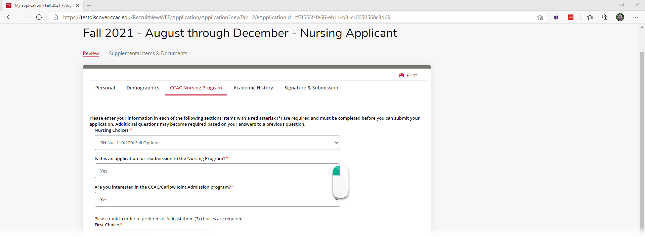Open the CCAC/Carlow Joint Admission dropdown
This screenshot has width=645, height=237.
tap(217, 199)
